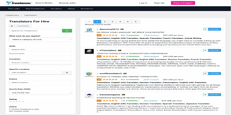This screenshot has height=115, width=231.
Task: Open the desource2012 profile avatar
Action: click(x=89, y=30)
